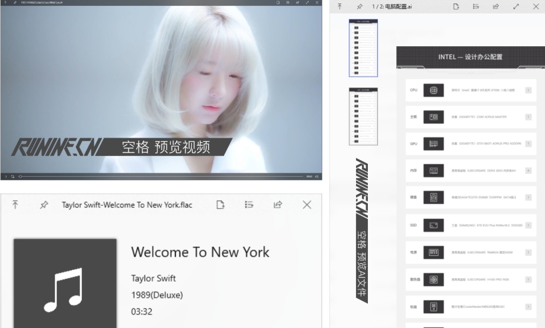Expand the open-with list in the flac preview
Viewport: 545px width, 328px height.
click(249, 205)
